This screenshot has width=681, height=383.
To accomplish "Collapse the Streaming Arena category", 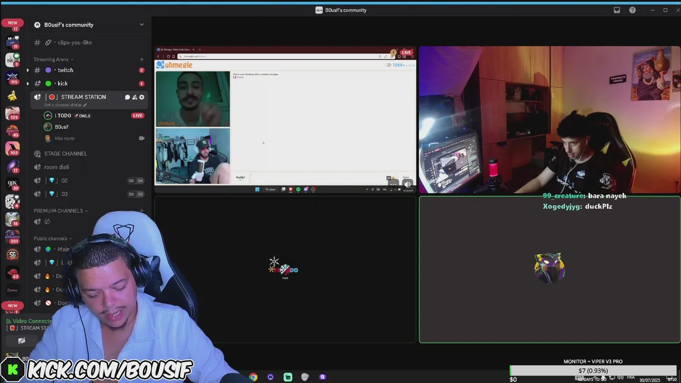I will 53,60.
